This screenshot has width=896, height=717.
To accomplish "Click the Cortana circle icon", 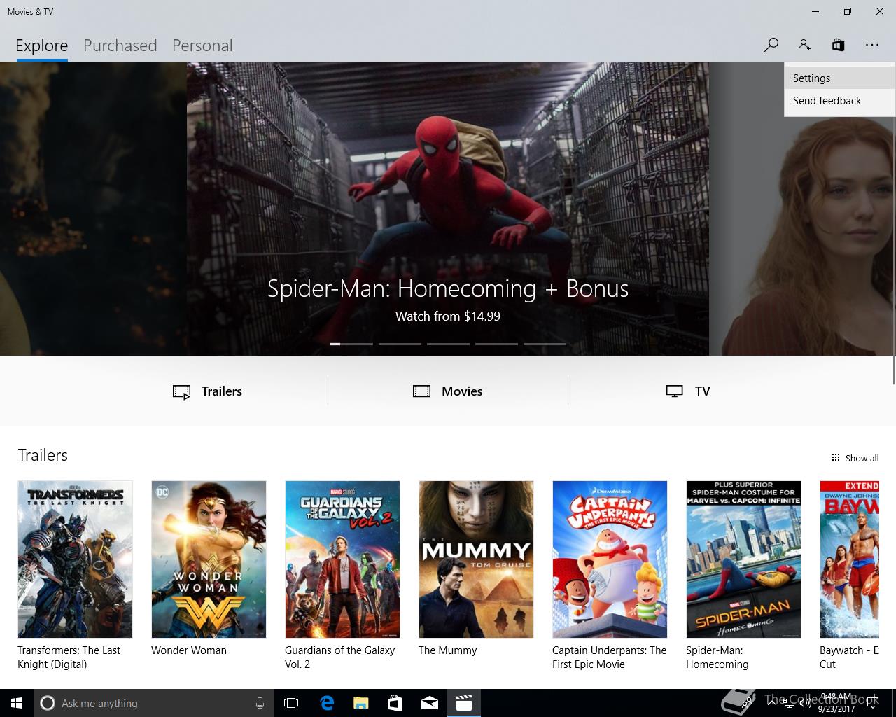I will (x=47, y=703).
